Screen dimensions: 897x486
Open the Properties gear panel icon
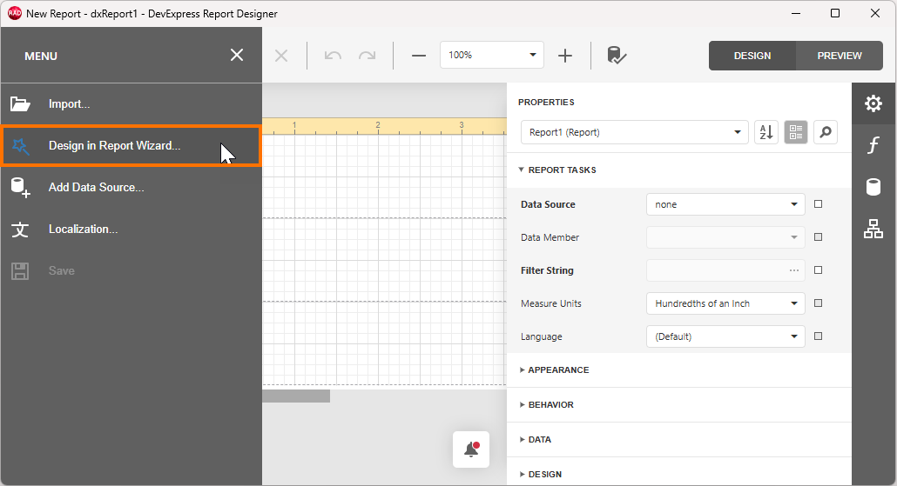873,103
